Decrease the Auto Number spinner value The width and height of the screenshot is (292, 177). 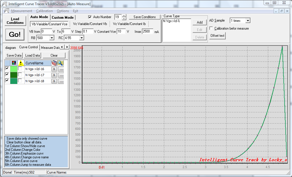pos(124,18)
